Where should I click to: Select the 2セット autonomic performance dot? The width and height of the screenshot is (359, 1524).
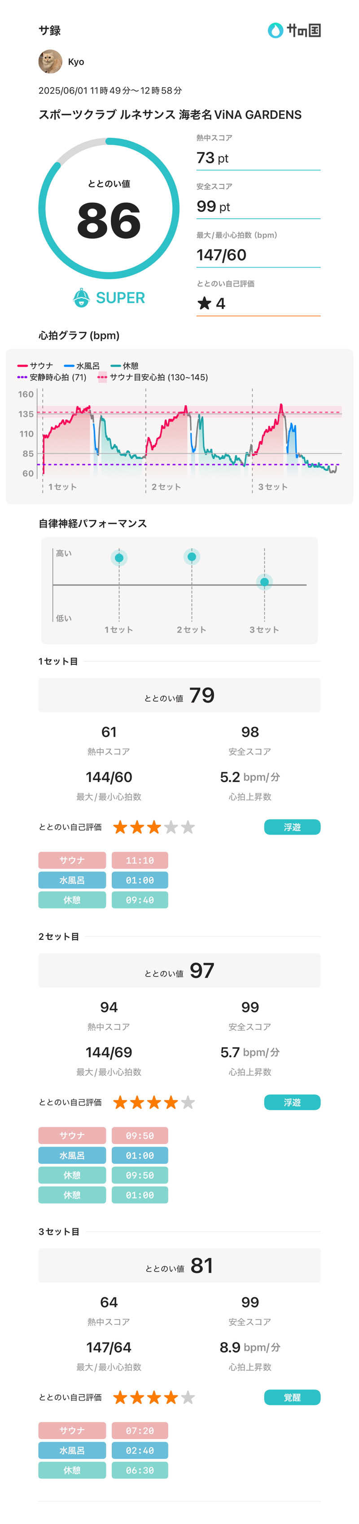192,557
